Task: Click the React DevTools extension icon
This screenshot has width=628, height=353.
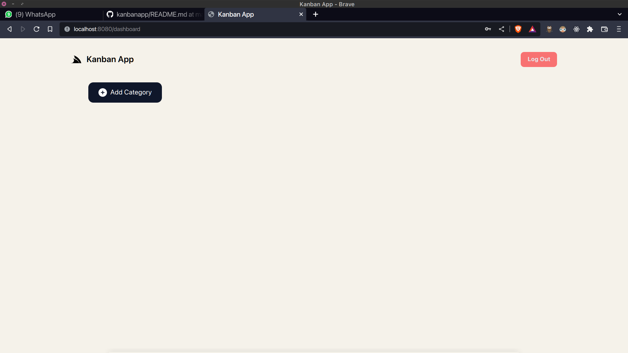Action: pyautogui.click(x=576, y=29)
